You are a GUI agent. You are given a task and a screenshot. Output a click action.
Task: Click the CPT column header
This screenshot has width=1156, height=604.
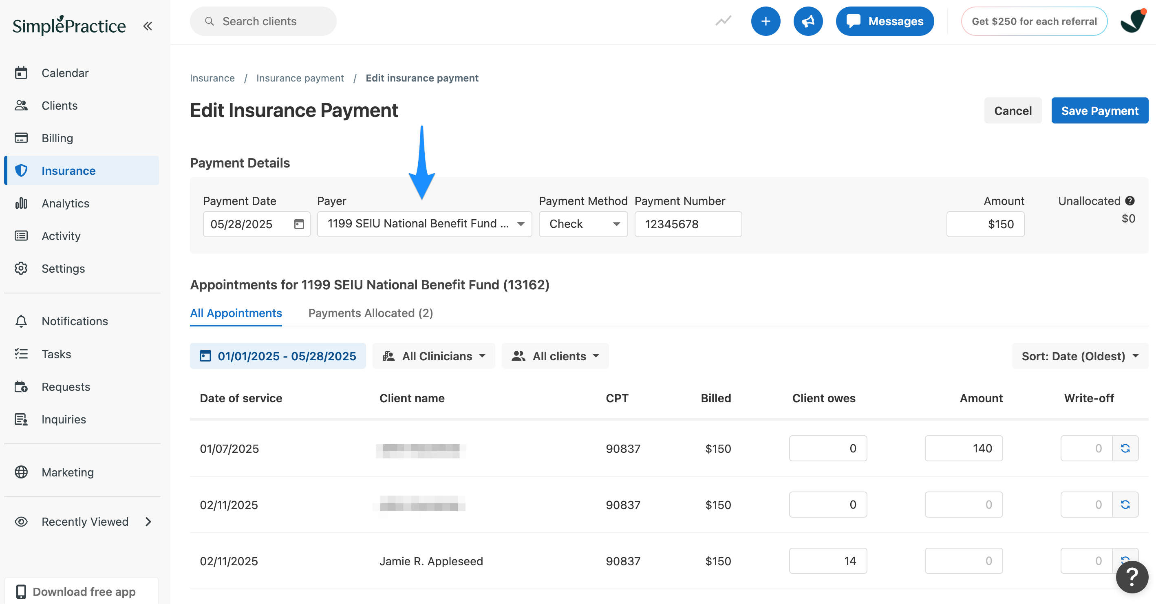click(617, 398)
